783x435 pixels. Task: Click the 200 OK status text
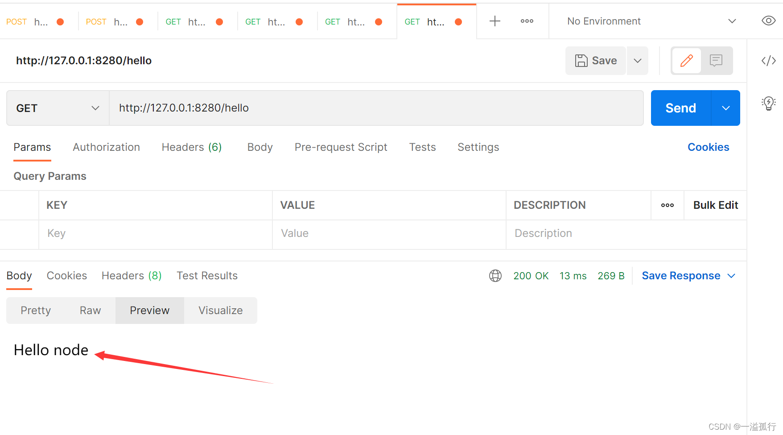(x=531, y=276)
